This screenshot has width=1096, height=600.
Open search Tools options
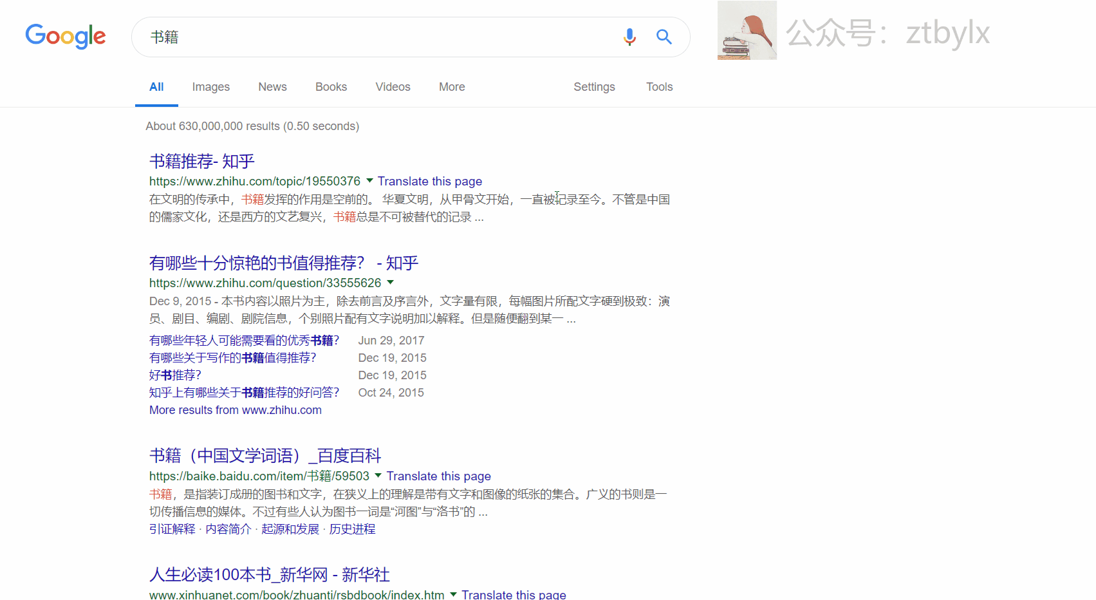coord(659,87)
